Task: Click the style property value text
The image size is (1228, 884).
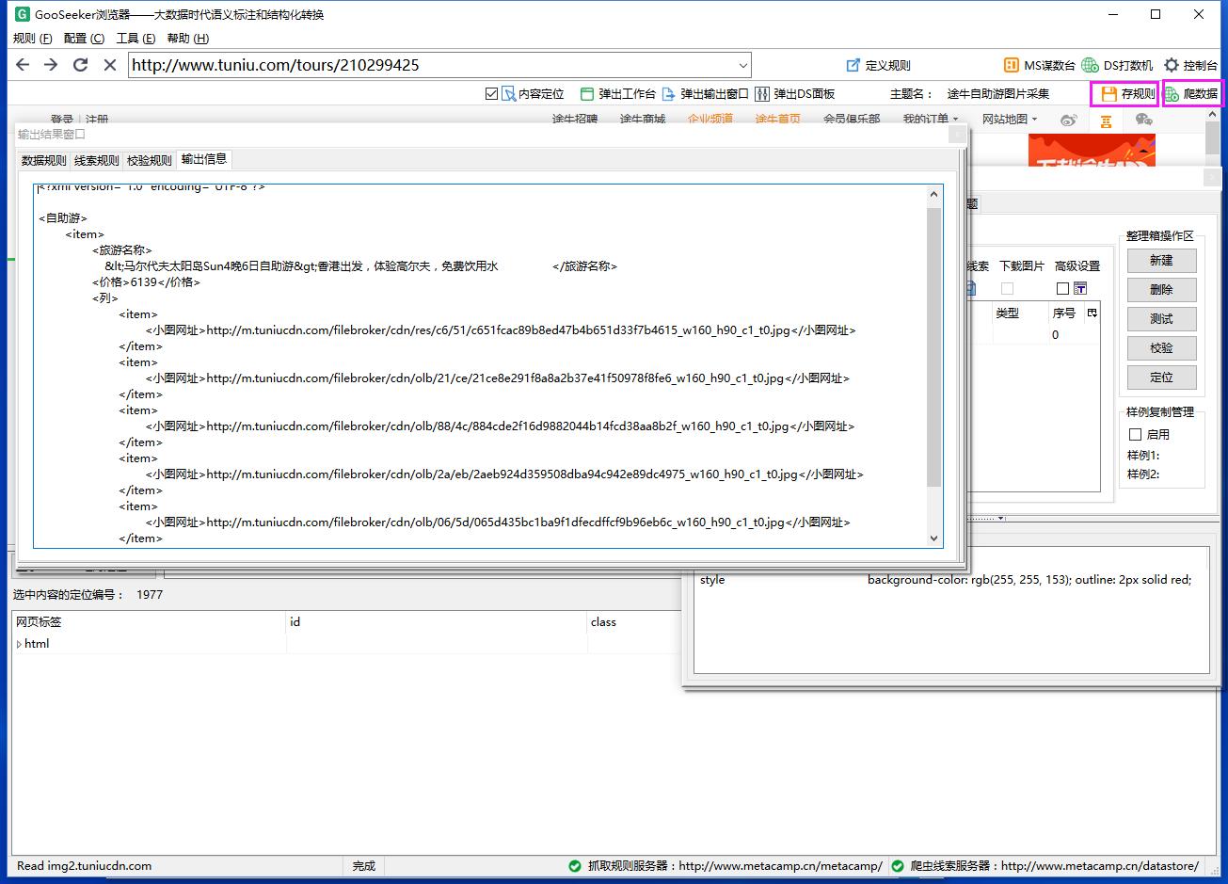Action: (x=1029, y=580)
